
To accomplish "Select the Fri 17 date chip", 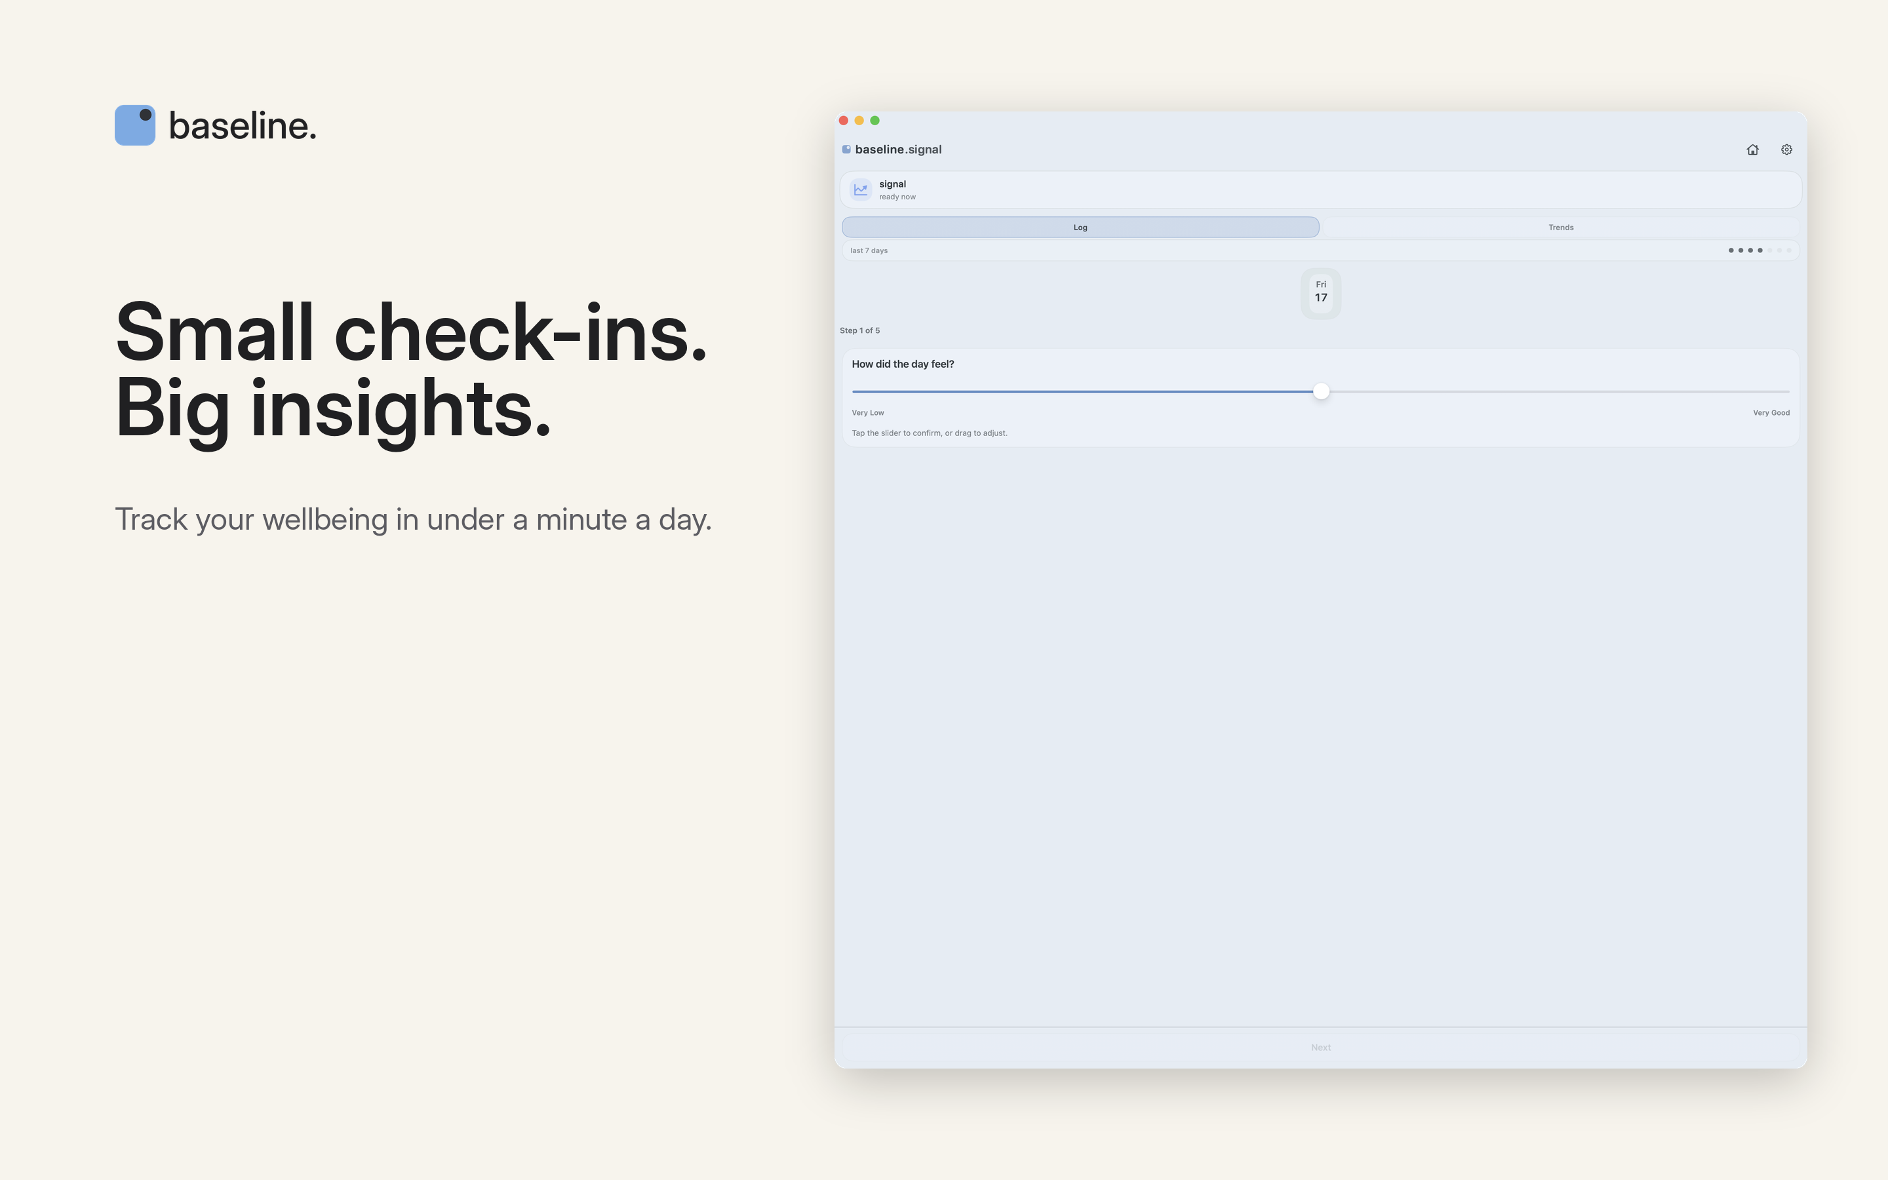I will 1320,292.
